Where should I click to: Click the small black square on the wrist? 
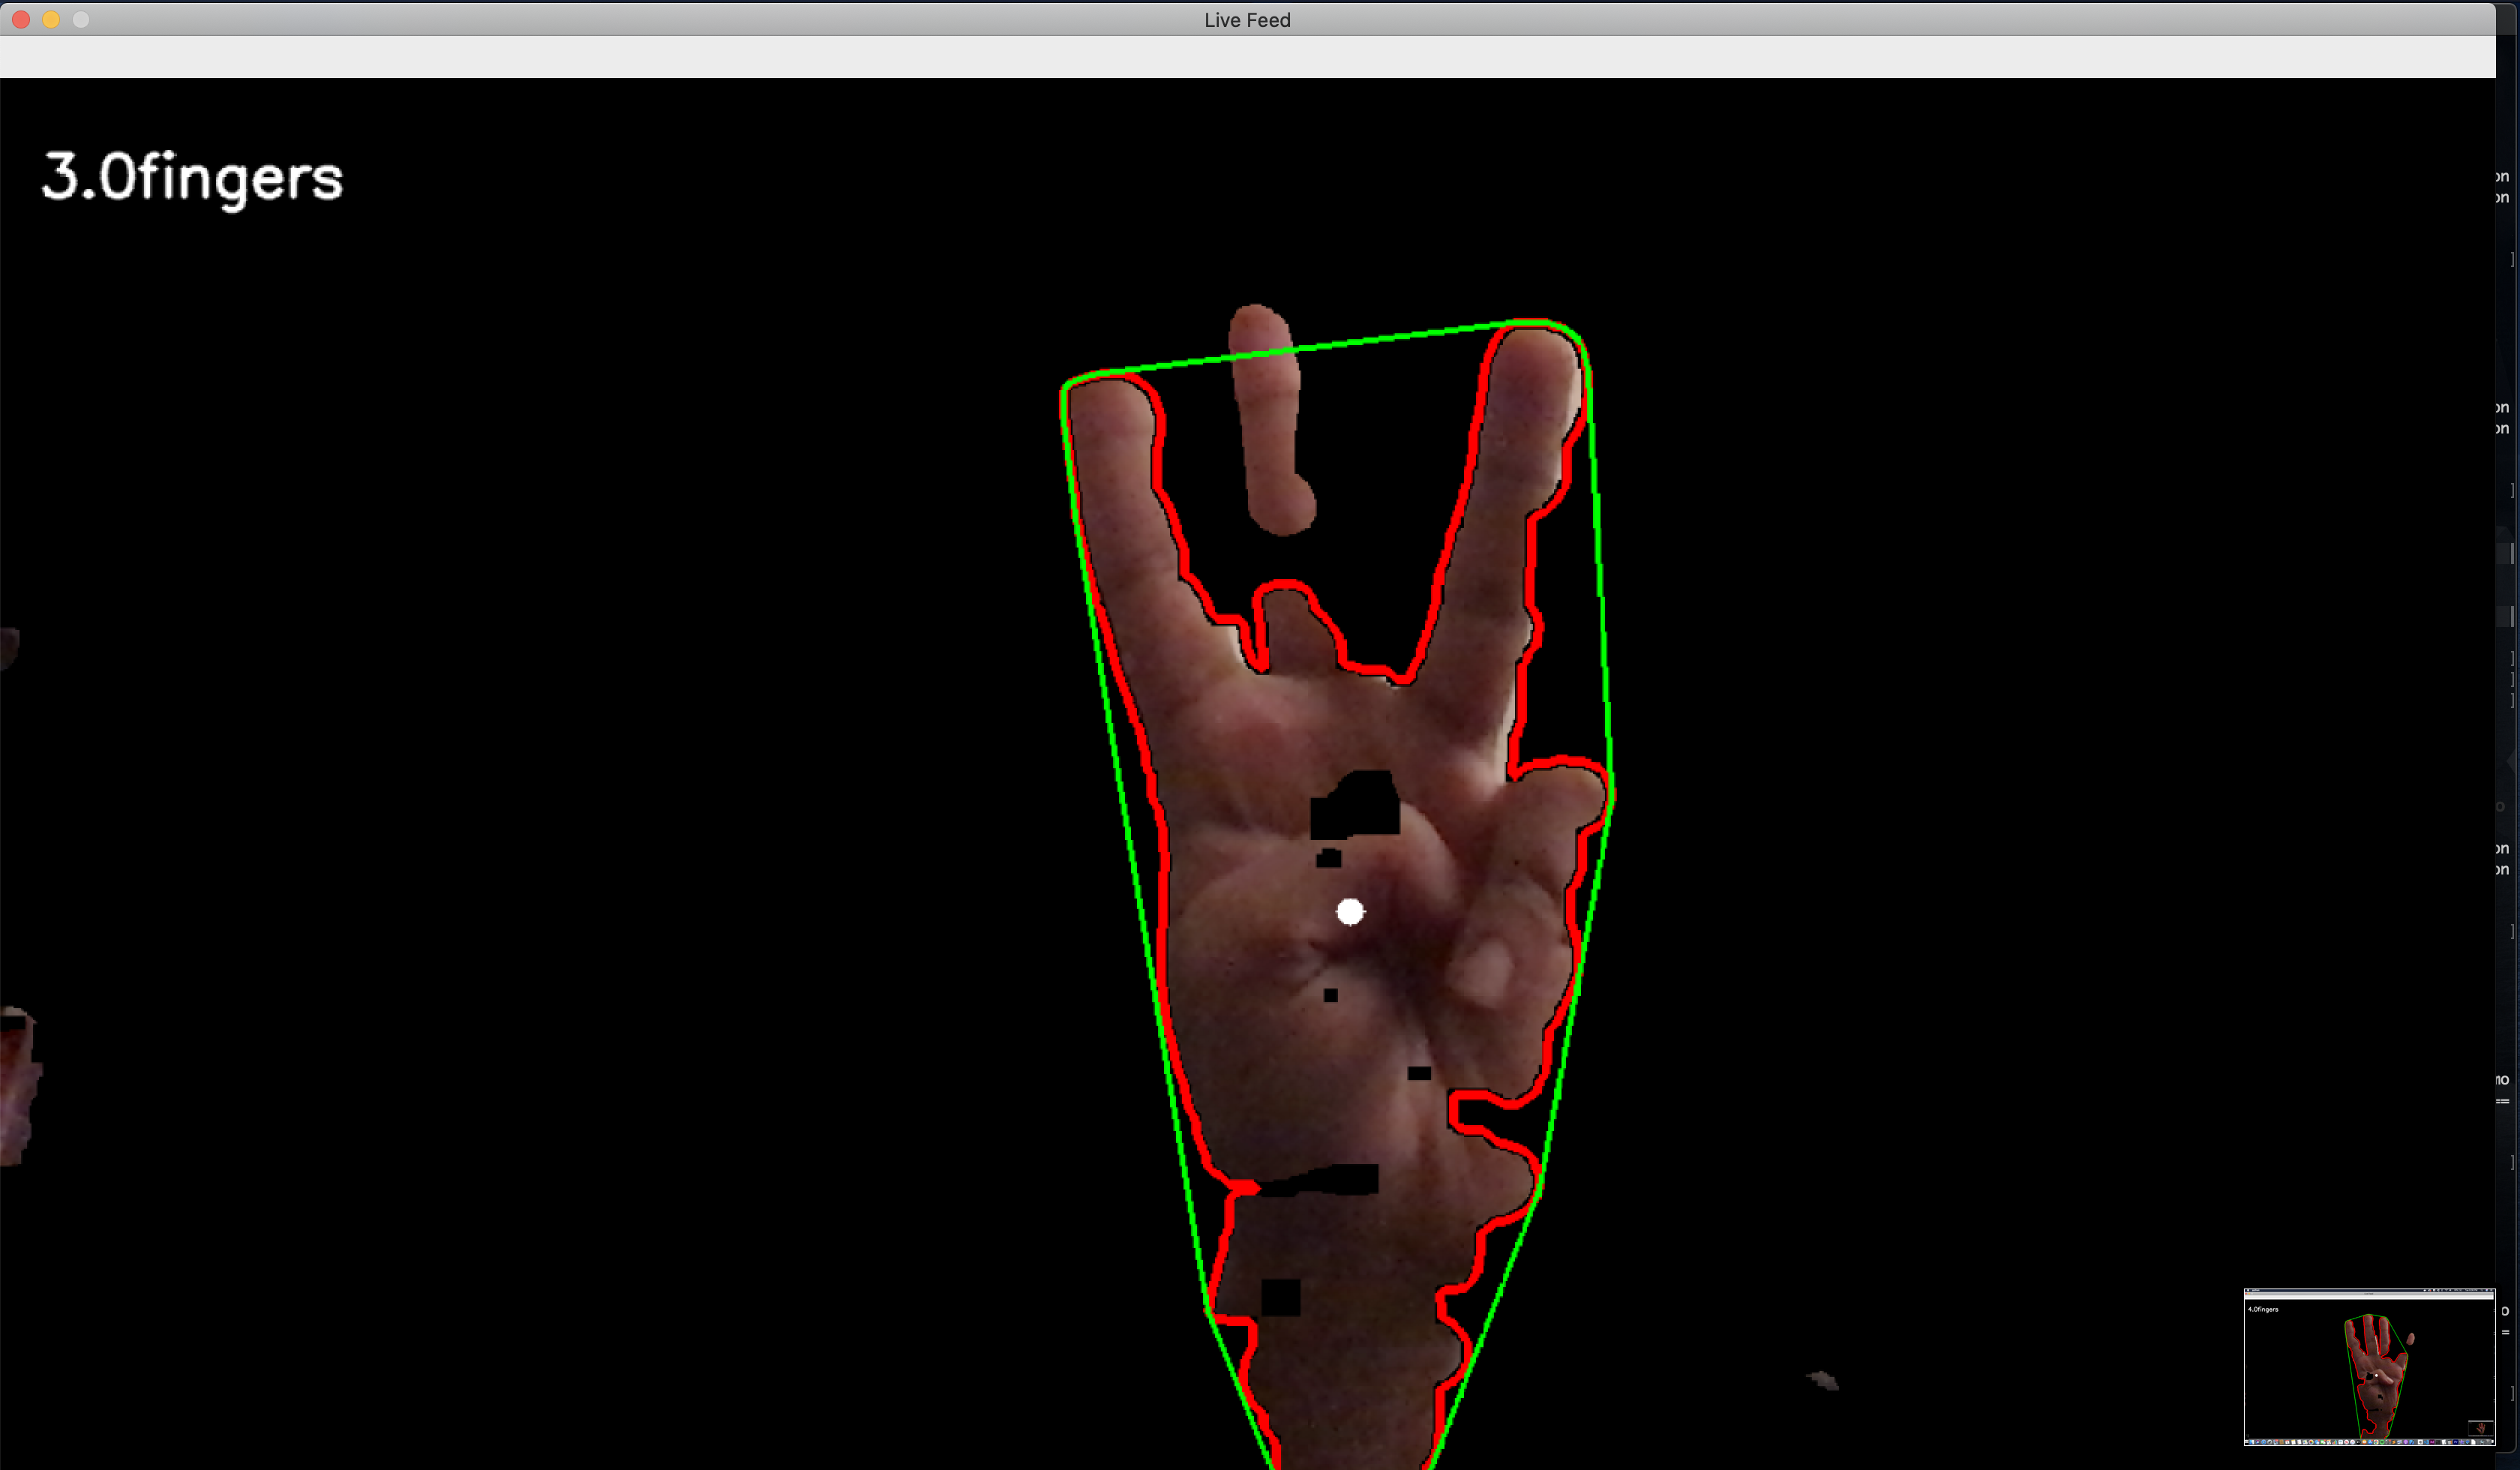coord(1280,1297)
